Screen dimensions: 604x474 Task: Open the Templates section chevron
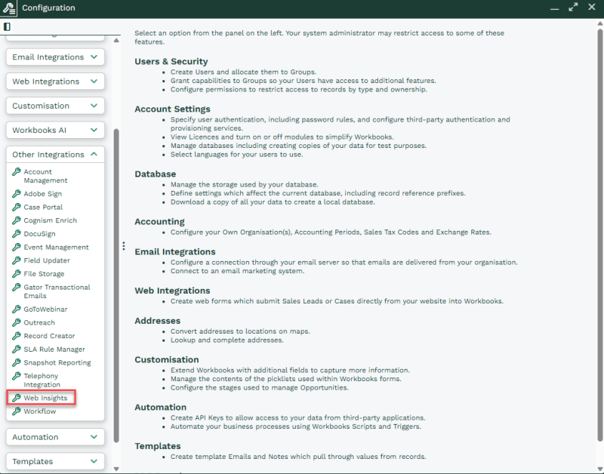(x=94, y=461)
